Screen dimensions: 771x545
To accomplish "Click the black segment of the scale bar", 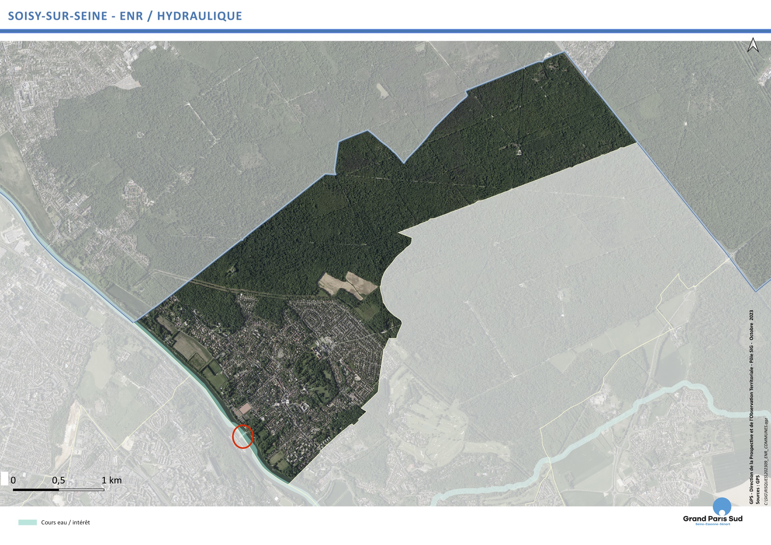I will 36,490.
